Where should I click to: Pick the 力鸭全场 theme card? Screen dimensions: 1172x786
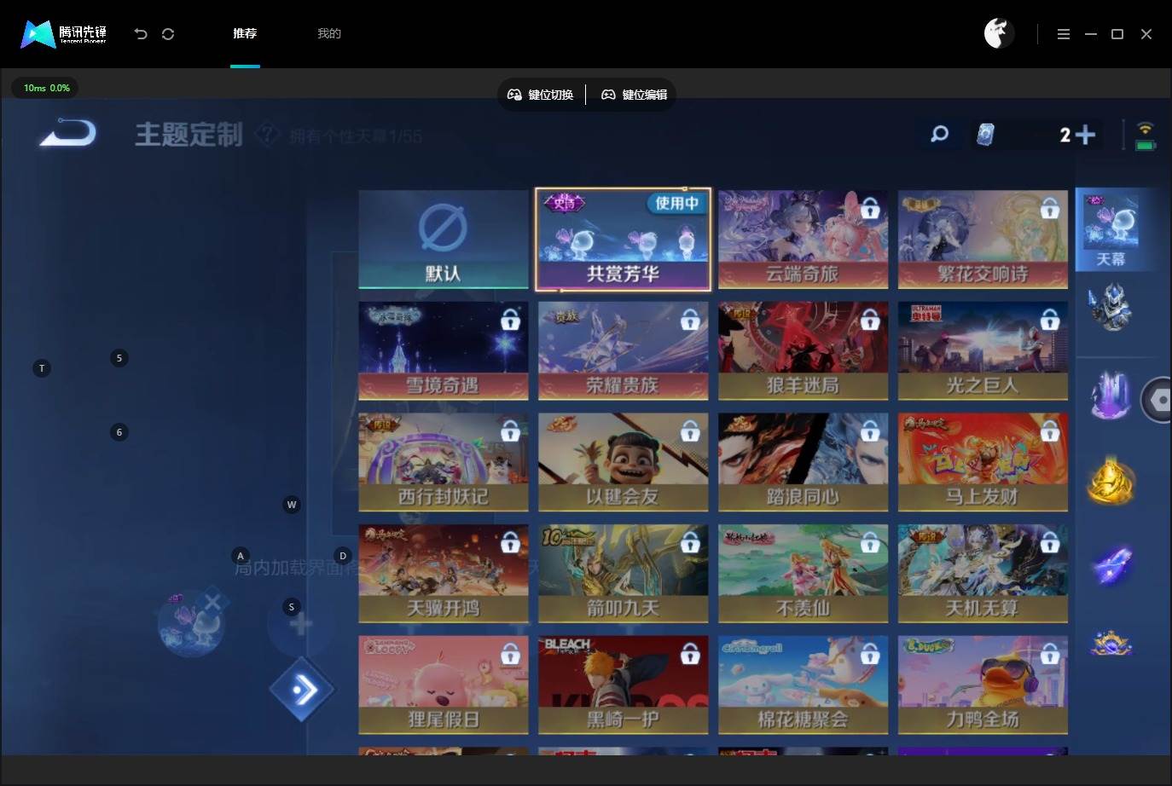(x=983, y=685)
